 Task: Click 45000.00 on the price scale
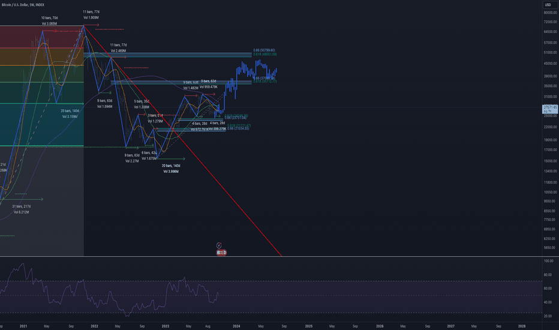(550, 64)
